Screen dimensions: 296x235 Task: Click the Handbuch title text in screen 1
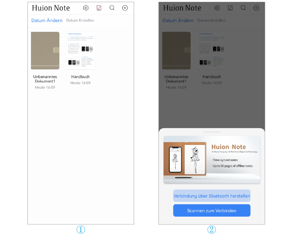(80, 77)
